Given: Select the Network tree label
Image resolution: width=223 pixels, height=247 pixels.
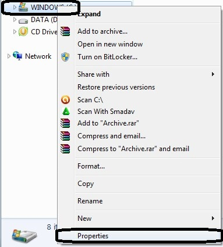Looking at the screenshot, I should coord(38,56).
